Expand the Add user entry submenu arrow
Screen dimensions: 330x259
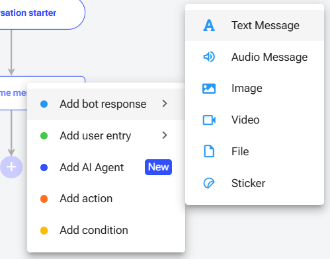point(165,135)
